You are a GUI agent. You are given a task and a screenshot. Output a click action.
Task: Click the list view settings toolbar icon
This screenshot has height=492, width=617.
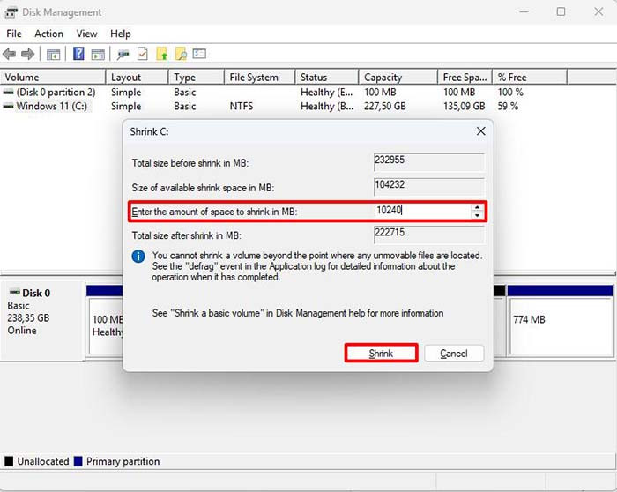tap(200, 55)
